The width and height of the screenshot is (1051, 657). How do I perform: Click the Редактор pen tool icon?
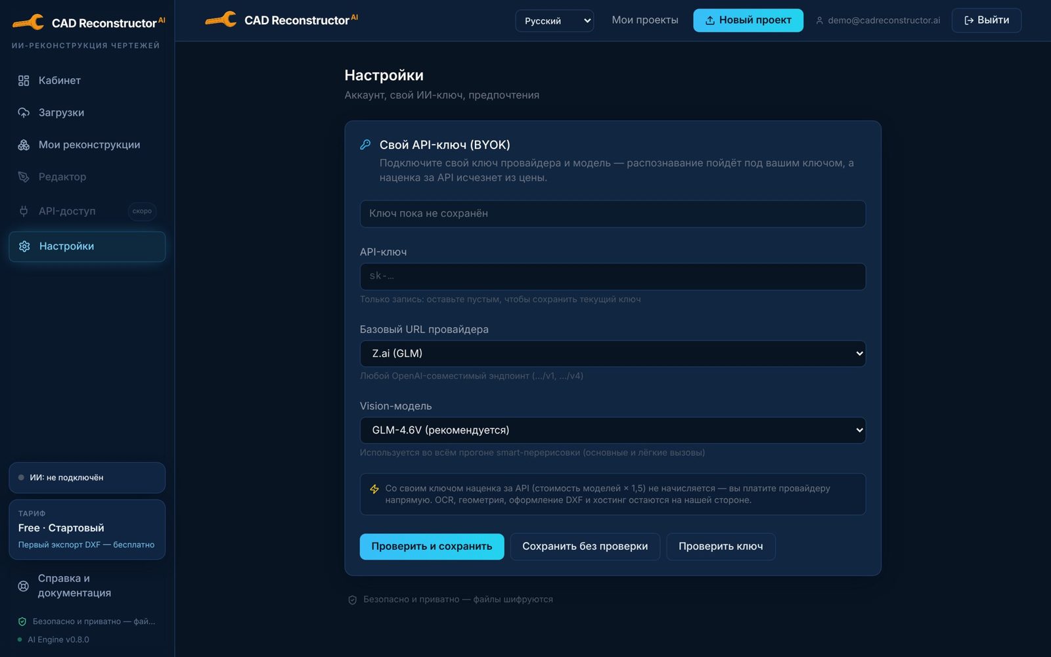point(24,177)
